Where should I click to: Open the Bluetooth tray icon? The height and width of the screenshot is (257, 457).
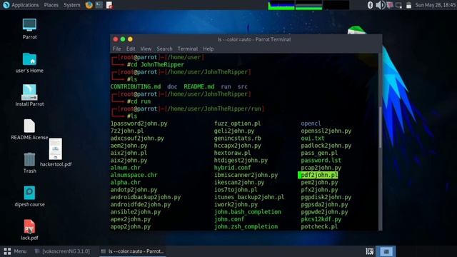[x=370, y=5]
